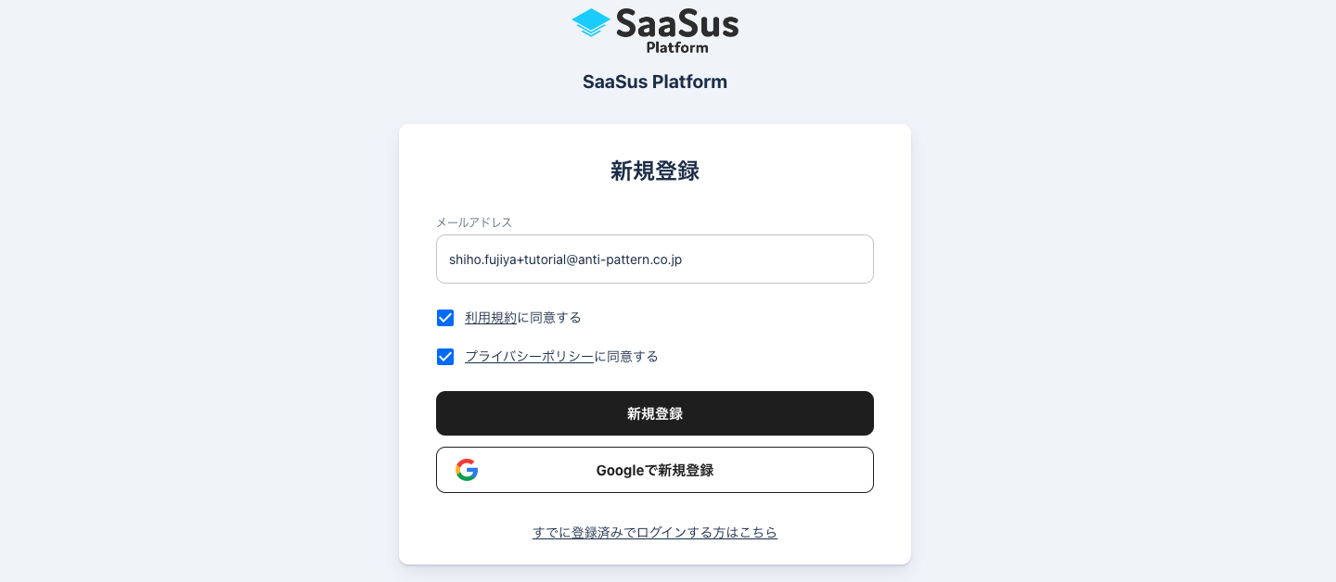
Task: Follow the すでに登録済みでログインする方はこちら link
Action: 655,533
